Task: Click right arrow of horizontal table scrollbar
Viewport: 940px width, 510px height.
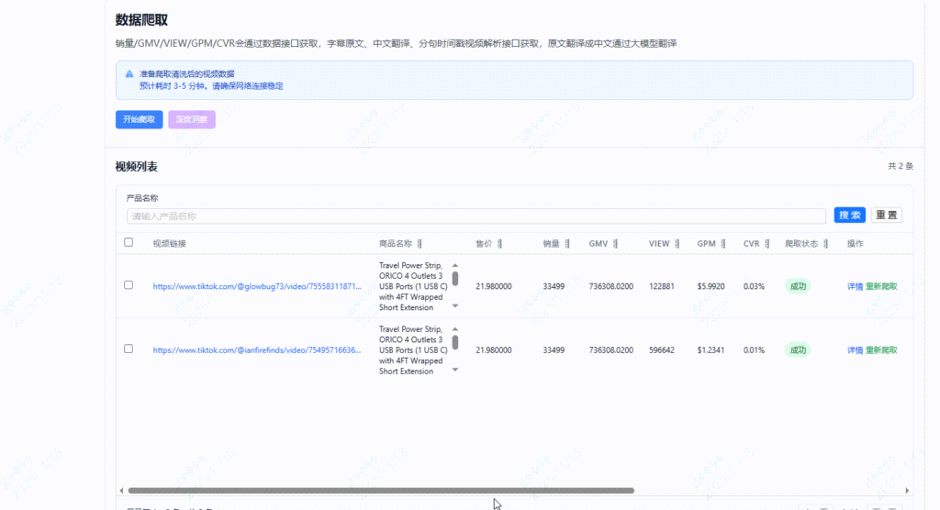Action: pyautogui.click(x=907, y=491)
